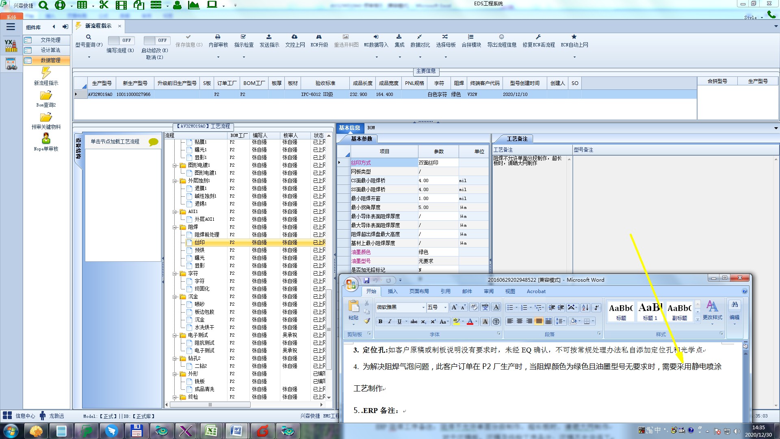This screenshot has width=780, height=439.
Task: Open the 页面布局 ribbon tab in Word
Action: pyautogui.click(x=419, y=291)
